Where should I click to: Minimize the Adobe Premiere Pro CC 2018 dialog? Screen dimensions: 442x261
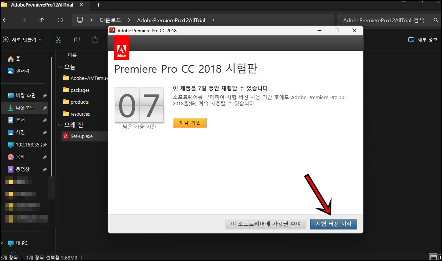click(x=319, y=30)
